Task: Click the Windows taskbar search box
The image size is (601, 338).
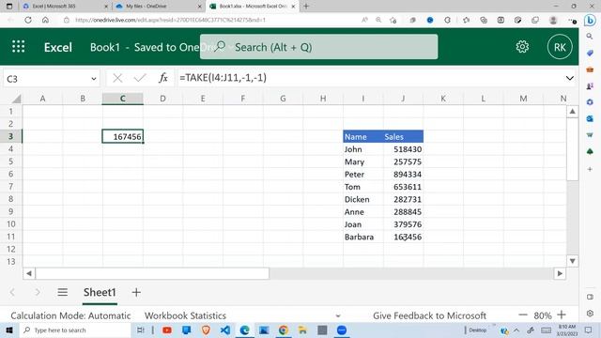Action: (75, 330)
